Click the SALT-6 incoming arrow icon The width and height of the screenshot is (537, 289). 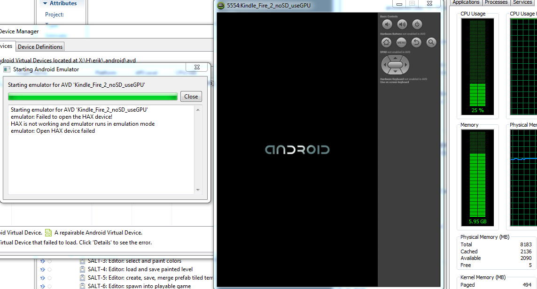(x=42, y=286)
